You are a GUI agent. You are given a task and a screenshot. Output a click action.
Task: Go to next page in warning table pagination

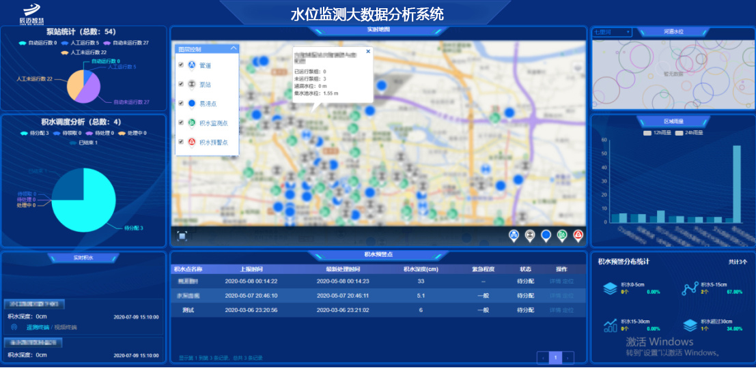568,357
